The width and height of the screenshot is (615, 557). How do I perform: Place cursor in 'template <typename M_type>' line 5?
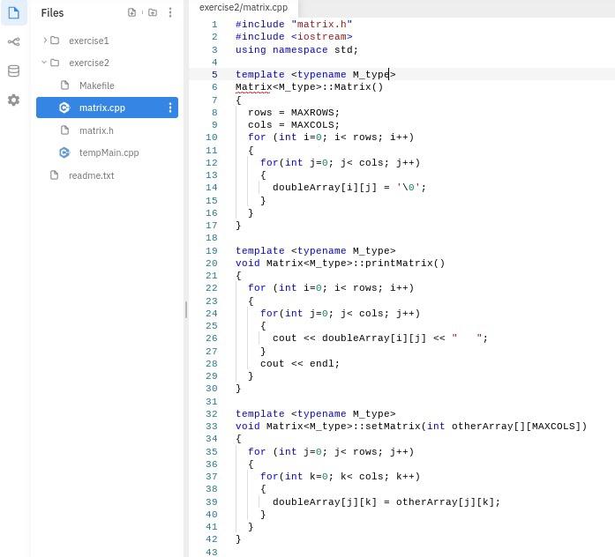coord(315,74)
